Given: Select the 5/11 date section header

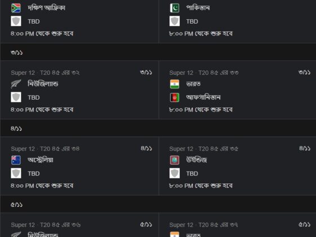Looking at the screenshot, I should click(158, 204).
